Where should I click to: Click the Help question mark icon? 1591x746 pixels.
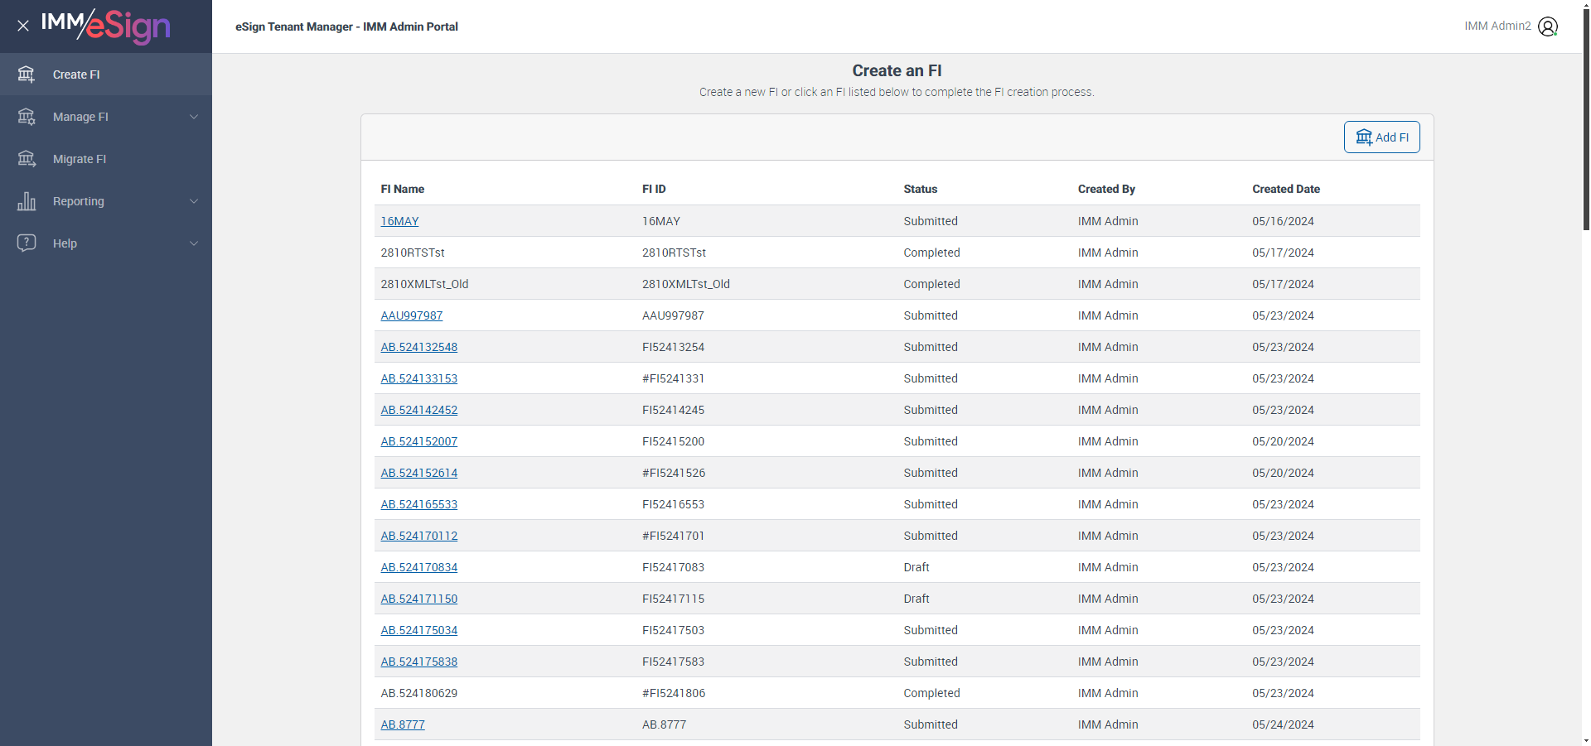[x=27, y=243]
